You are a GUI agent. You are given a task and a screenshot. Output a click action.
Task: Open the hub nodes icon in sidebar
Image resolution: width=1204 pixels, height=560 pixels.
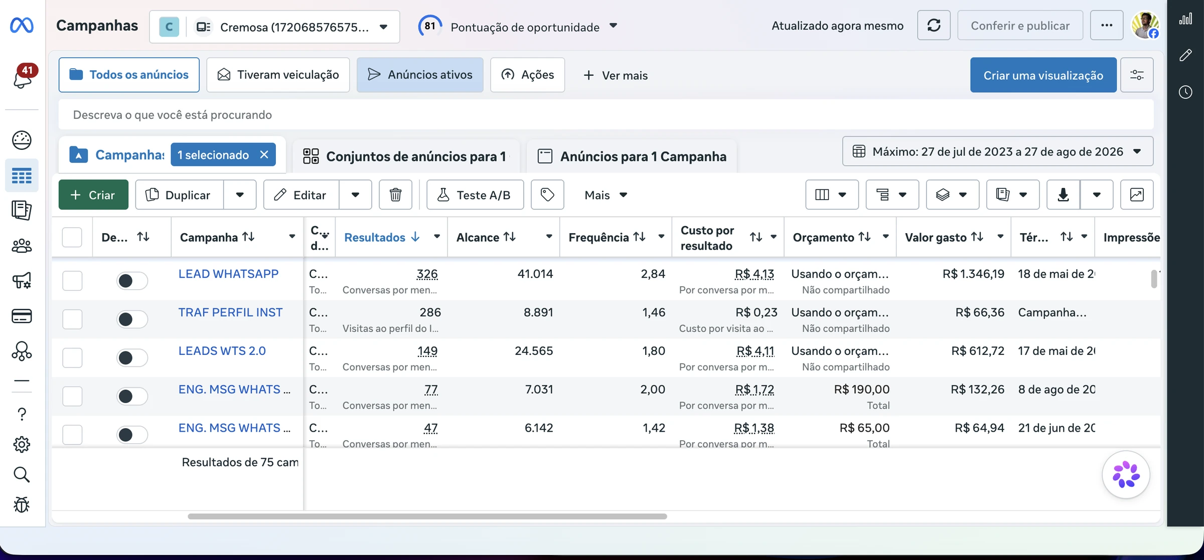[22, 351]
